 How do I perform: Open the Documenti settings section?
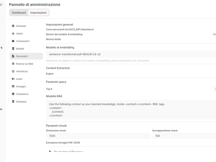click(26, 56)
